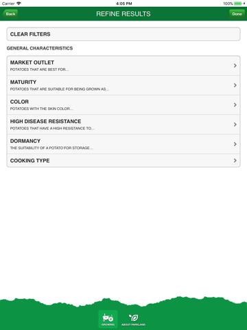Select the Color skin filter row
247x330 pixels.
tap(123, 104)
